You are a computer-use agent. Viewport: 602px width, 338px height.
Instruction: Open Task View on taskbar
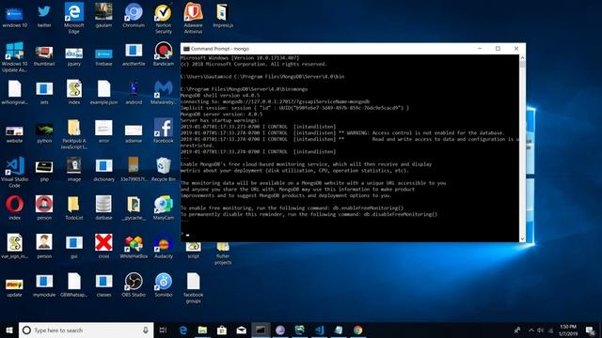163,330
